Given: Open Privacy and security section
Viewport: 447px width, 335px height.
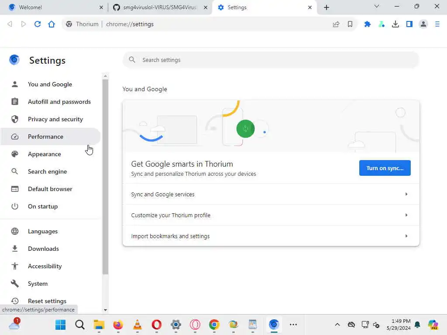Looking at the screenshot, I should [x=50, y=119].
